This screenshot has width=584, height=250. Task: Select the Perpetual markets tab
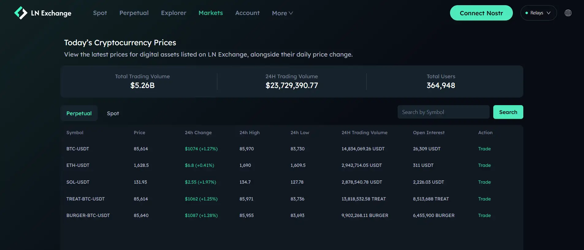(79, 113)
